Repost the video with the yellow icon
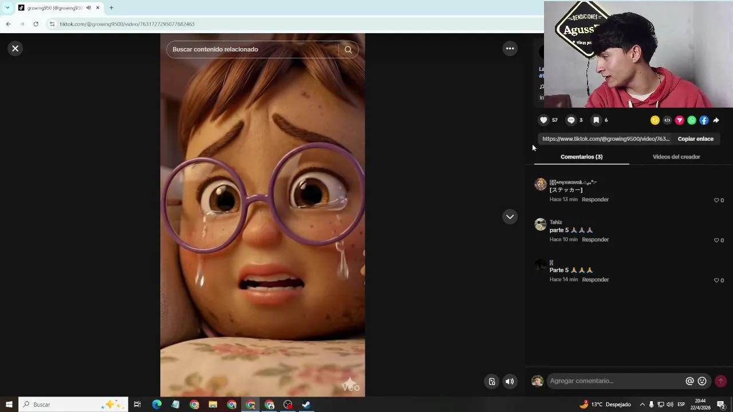 click(655, 120)
